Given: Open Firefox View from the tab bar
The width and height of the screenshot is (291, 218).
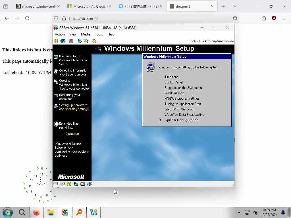Looking at the screenshot, I should click(x=6, y=7).
